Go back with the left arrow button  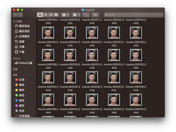15,15
